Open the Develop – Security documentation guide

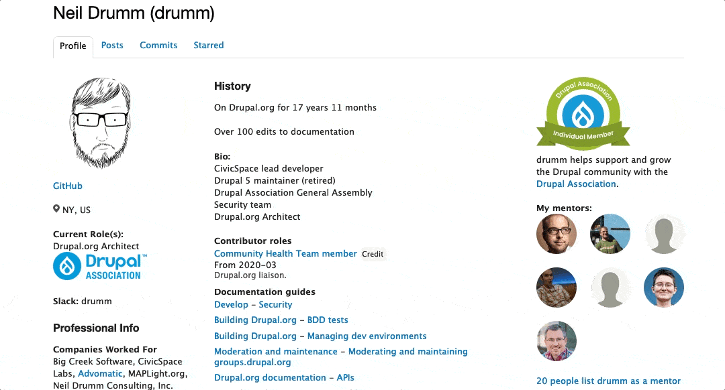tap(253, 304)
